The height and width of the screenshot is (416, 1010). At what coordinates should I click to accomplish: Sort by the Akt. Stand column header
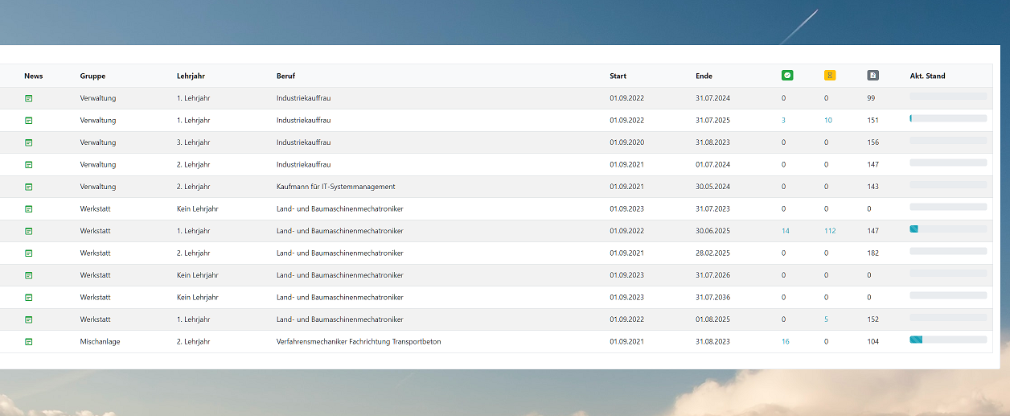927,76
